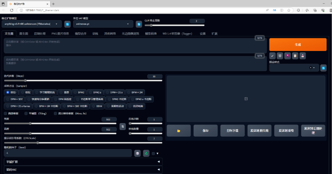Click the 打包下载 zip download button

[x=233, y=130]
